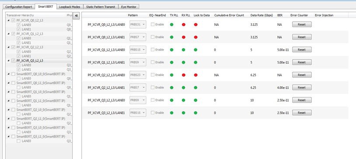The height and width of the screenshot is (159, 356).
Task: Select PF_XCVR_Q3_L2_L3 tree item
Action: click(x=30, y=61)
